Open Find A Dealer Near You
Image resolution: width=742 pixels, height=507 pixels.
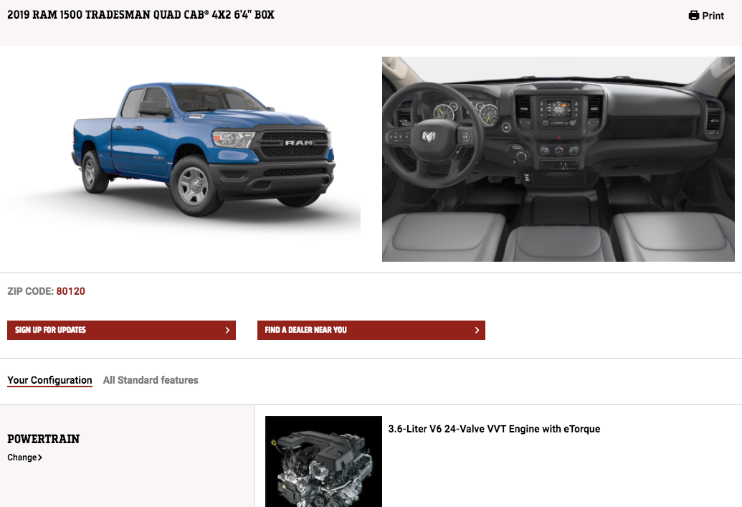tap(371, 330)
